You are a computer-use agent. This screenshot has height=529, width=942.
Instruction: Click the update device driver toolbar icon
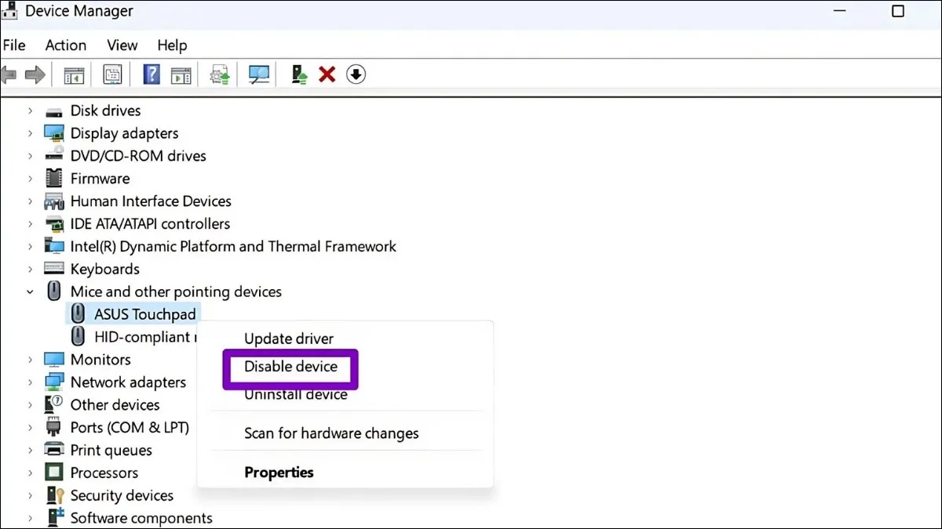click(x=298, y=74)
